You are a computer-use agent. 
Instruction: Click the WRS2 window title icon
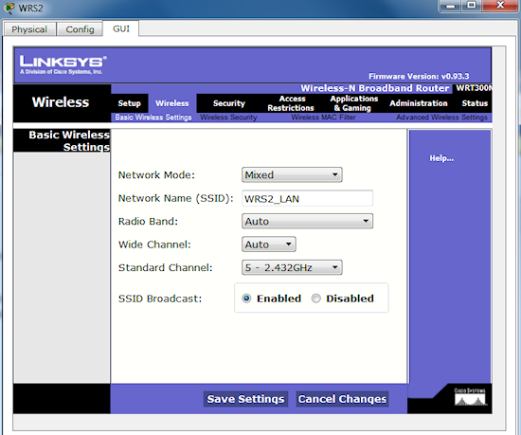point(10,8)
